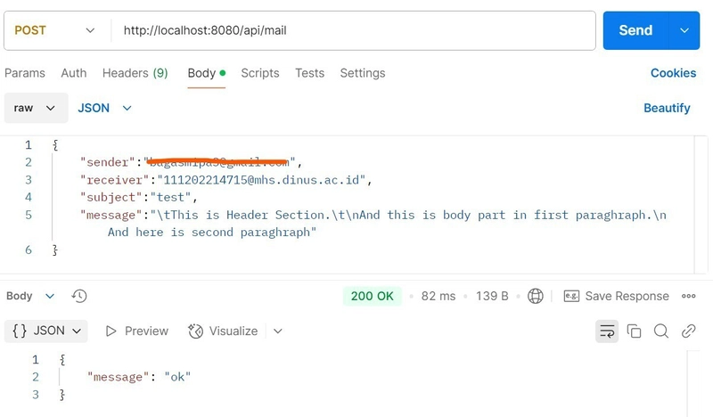Screen dimensions: 713x417
Task: Open Visualize with the sparkle icon
Action: 195,331
